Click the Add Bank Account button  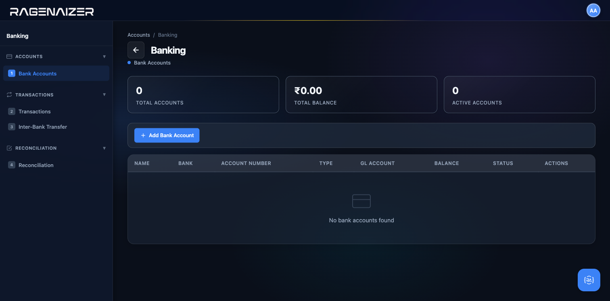[x=167, y=136]
